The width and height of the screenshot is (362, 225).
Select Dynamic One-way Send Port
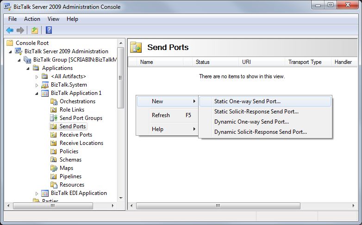pos(265,122)
